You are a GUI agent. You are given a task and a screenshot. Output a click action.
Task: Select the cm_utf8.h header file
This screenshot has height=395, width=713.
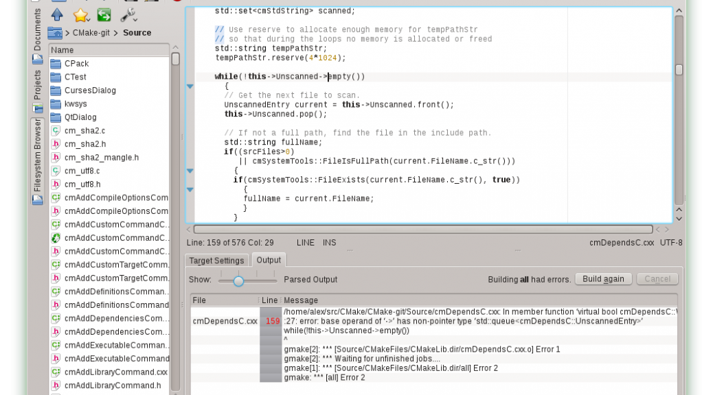[82, 184]
